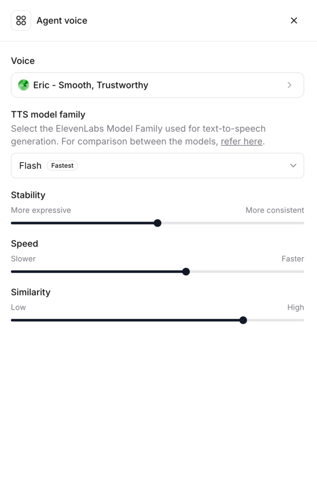Follow the refer here link
Image resolution: width=317 pixels, height=503 pixels.
[242, 141]
